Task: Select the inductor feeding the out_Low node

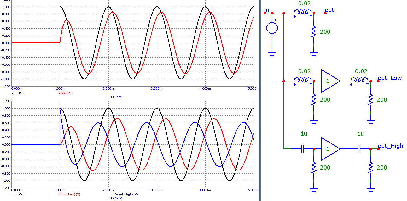Action: coord(360,81)
